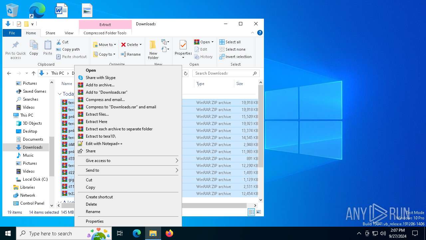
Task: Open the Copy to dropdown
Action: pyautogui.click(x=105, y=54)
